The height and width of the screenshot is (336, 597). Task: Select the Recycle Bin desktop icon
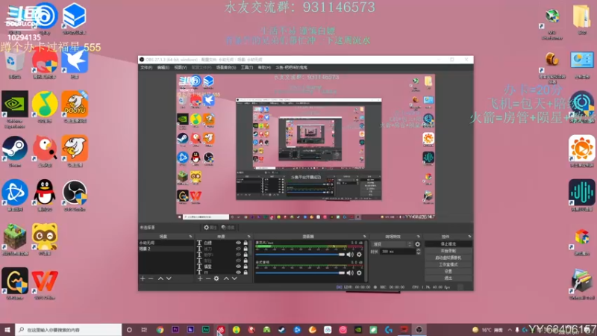click(15, 64)
